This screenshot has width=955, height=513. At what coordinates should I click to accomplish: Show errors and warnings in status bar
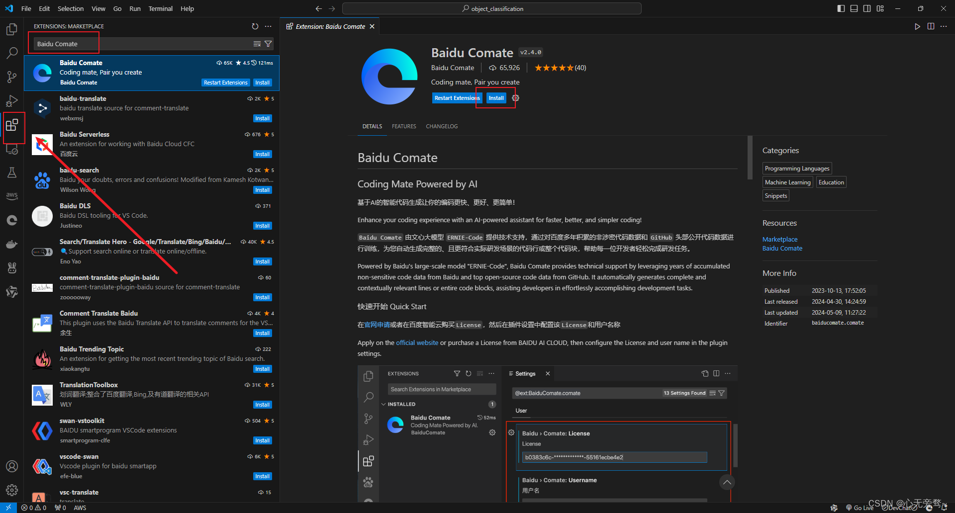pyautogui.click(x=34, y=508)
